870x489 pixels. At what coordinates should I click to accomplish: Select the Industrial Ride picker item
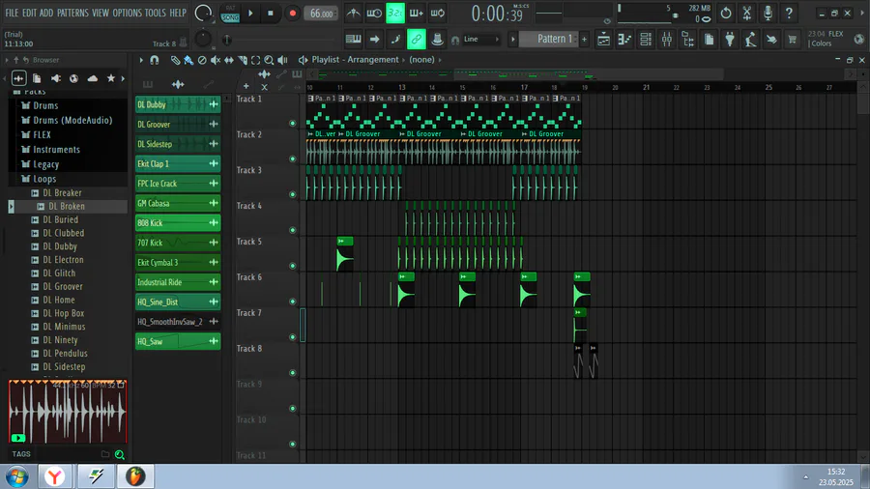point(178,282)
